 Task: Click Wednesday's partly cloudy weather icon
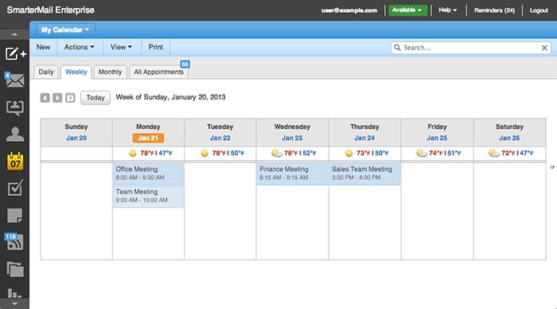point(276,153)
